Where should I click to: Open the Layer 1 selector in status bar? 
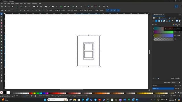(x=27, y=96)
